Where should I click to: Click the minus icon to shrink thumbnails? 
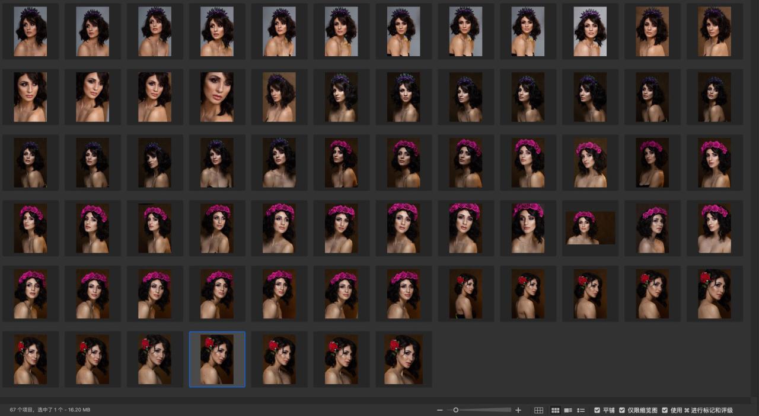point(440,410)
